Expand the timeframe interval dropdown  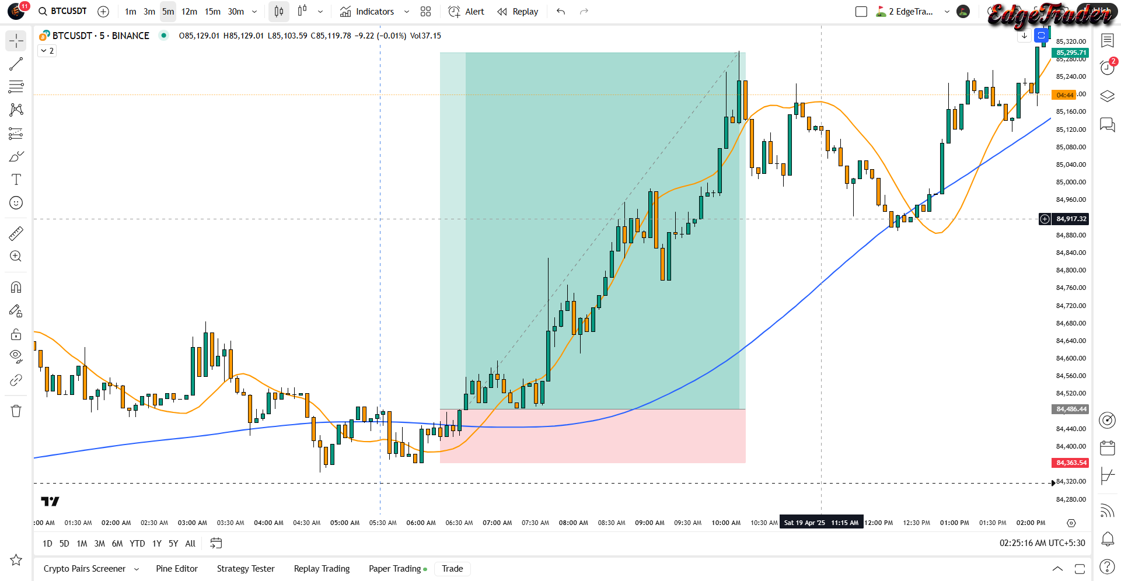(x=254, y=11)
